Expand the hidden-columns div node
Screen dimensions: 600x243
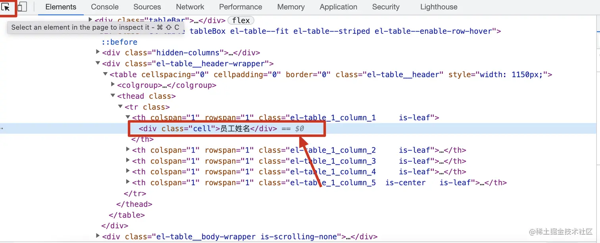(98, 52)
